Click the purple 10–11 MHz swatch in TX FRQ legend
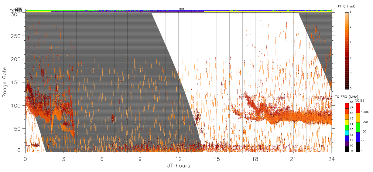The width and height of the screenshot is (373, 172). click(x=347, y=144)
